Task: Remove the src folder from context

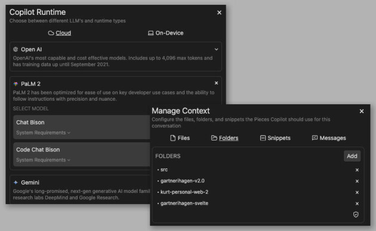Action: click(357, 170)
